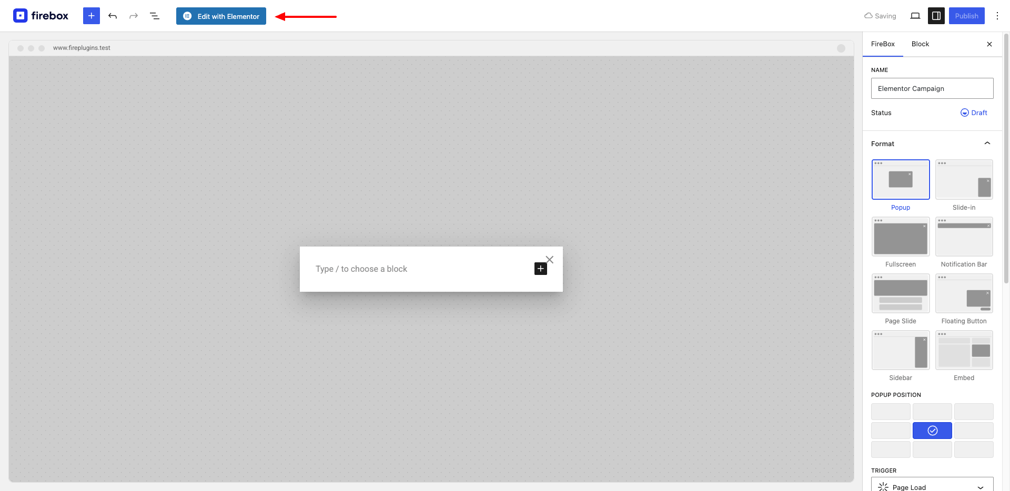Switch to the Block tab

coord(920,44)
